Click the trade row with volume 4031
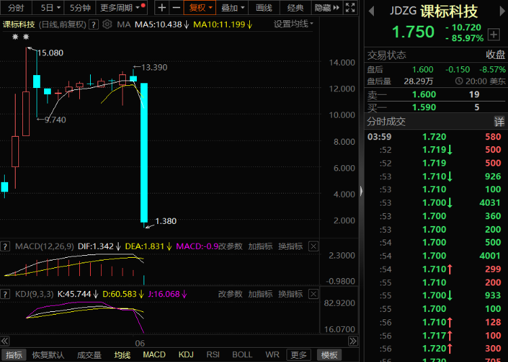 [436, 203]
